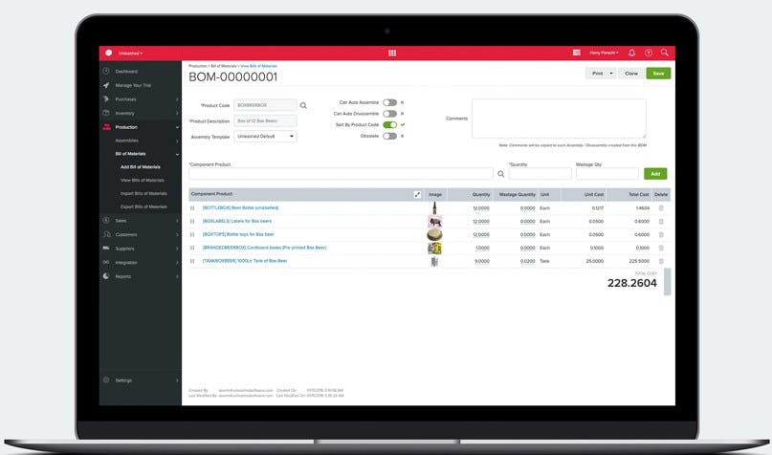Screen dimensions: 772x455
Task: Click the drag handle of BOXLABELS row
Action: click(192, 222)
